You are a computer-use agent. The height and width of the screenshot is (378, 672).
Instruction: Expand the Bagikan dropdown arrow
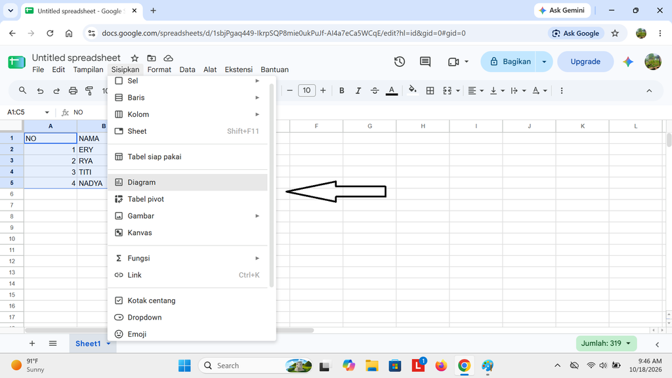point(544,62)
